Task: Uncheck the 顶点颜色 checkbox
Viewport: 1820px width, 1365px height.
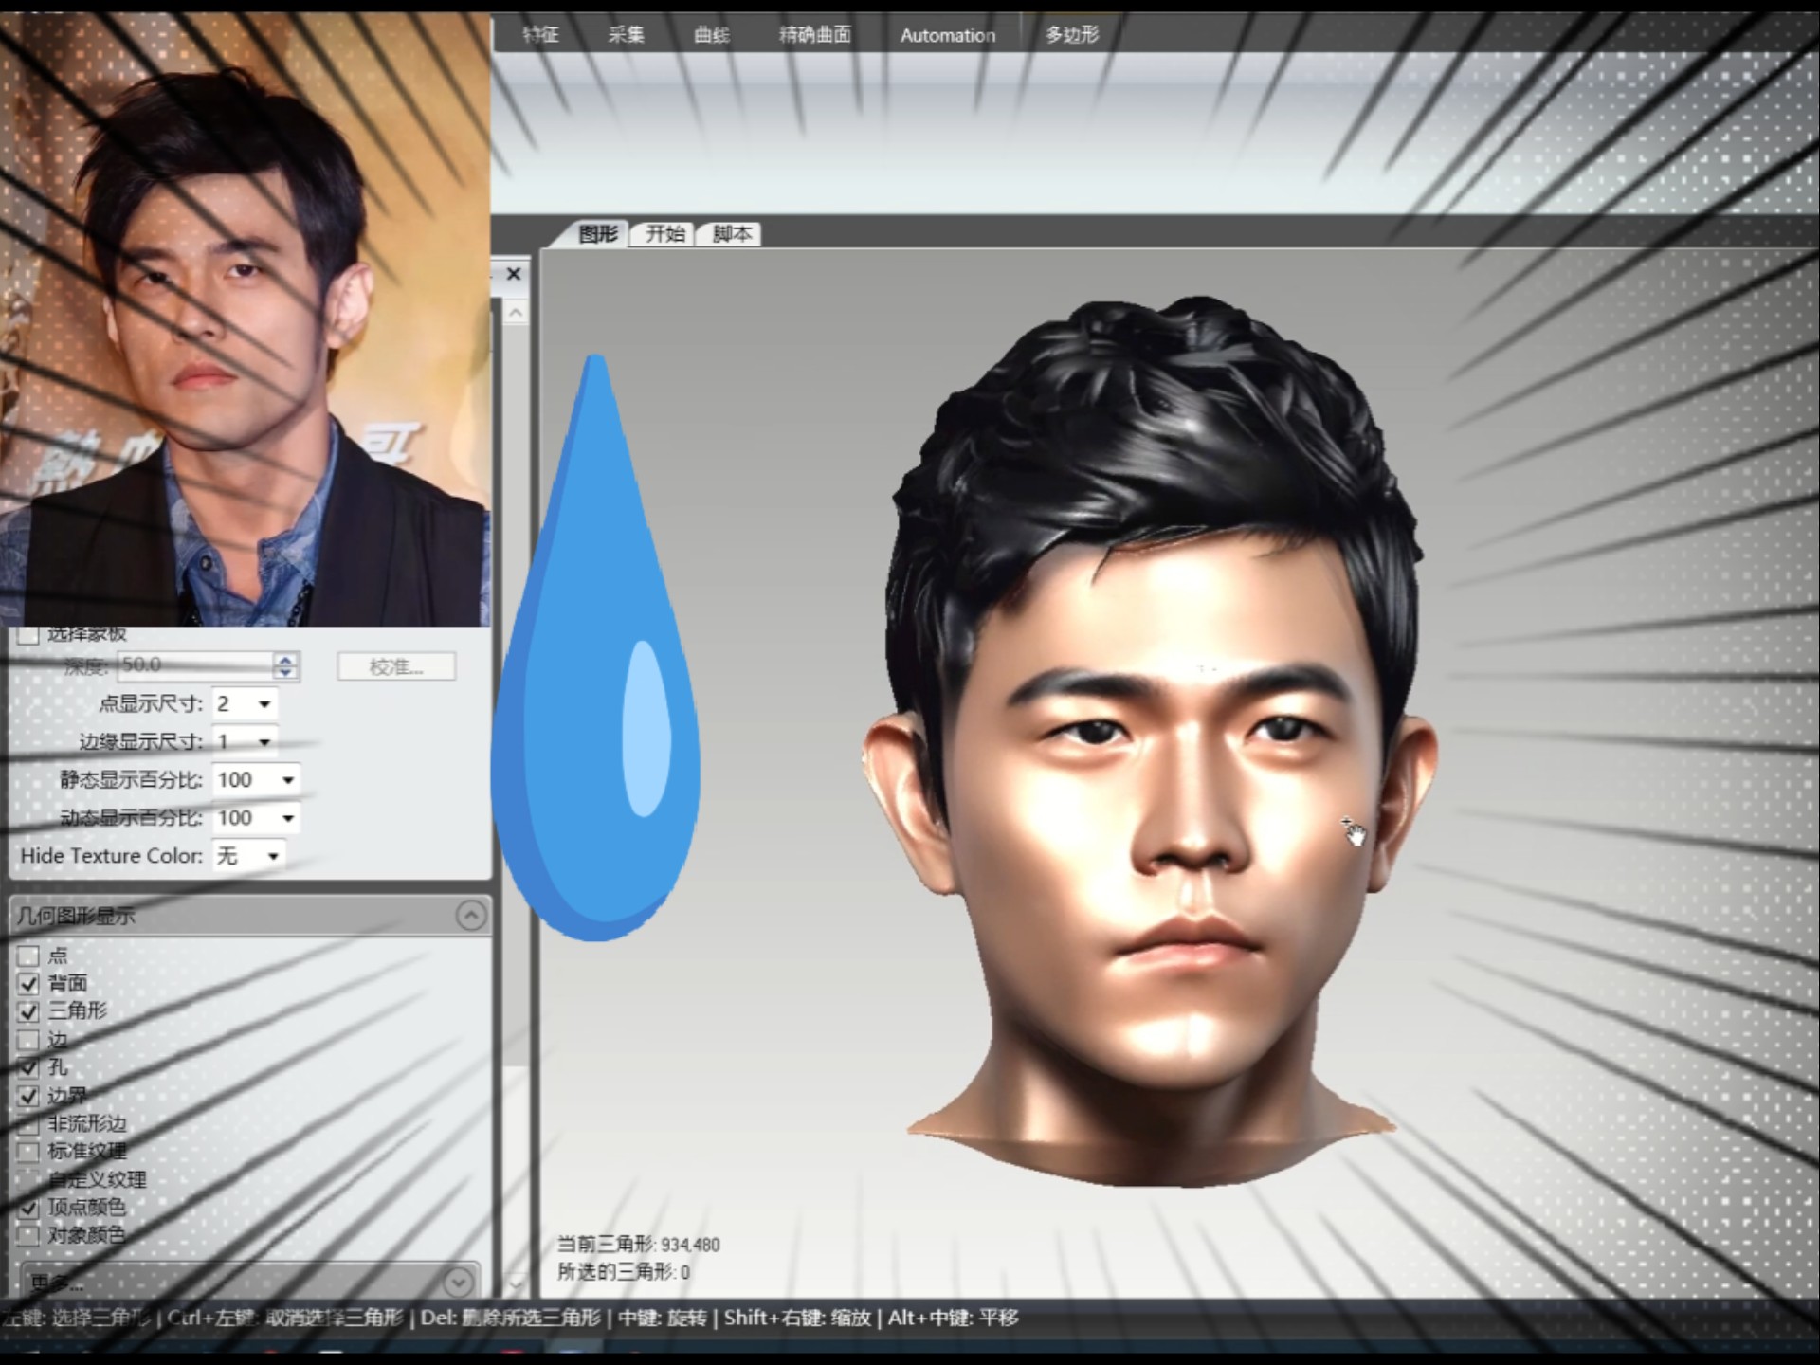Action: pyautogui.click(x=28, y=1208)
